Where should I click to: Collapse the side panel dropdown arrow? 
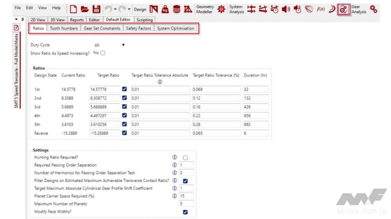pyautogui.click(x=16, y=19)
